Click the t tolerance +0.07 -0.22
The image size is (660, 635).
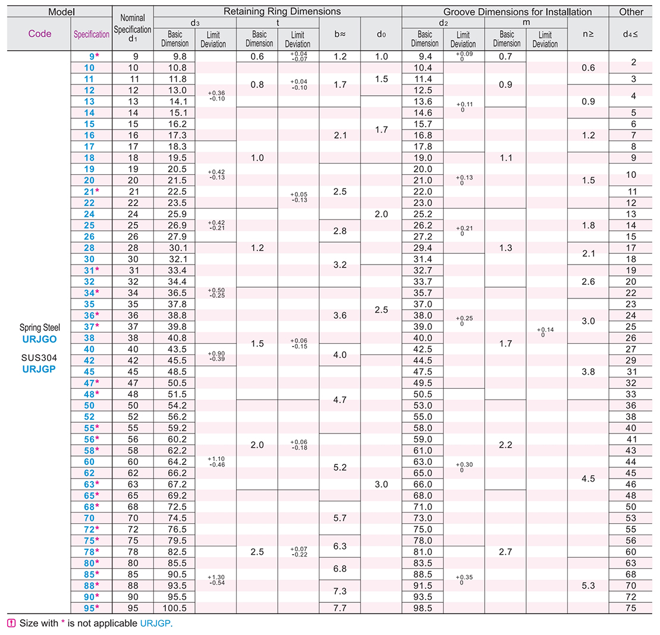[x=299, y=552]
